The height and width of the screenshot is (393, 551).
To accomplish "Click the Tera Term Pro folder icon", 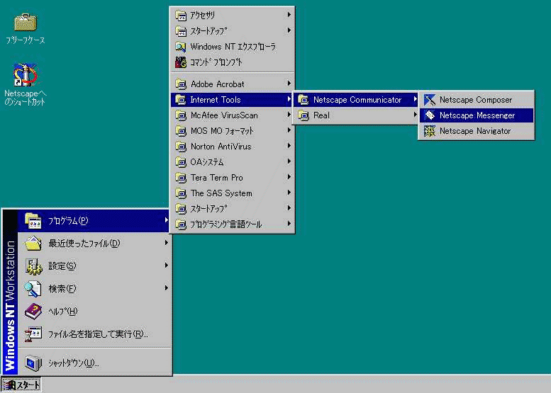I will pos(181,178).
